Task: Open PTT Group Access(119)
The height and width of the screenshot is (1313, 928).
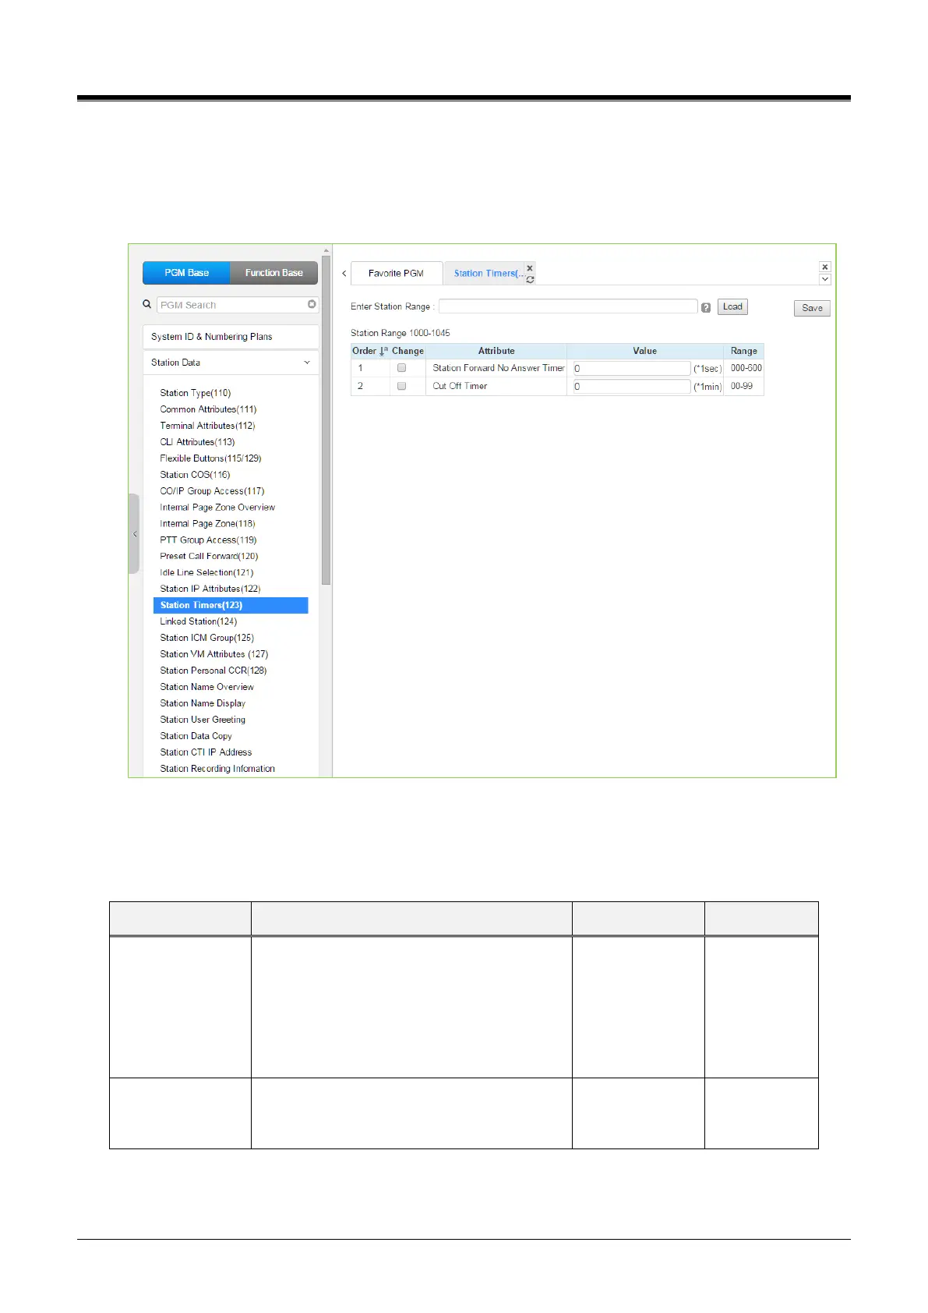Action: coord(208,540)
